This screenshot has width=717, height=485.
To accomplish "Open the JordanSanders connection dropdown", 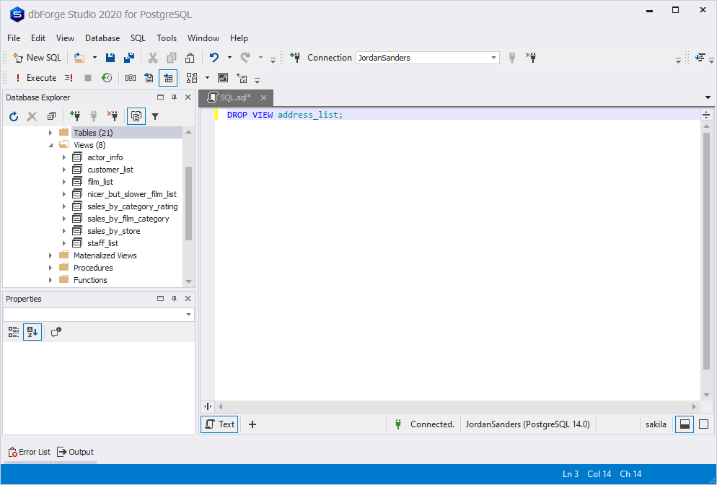I will [x=493, y=58].
